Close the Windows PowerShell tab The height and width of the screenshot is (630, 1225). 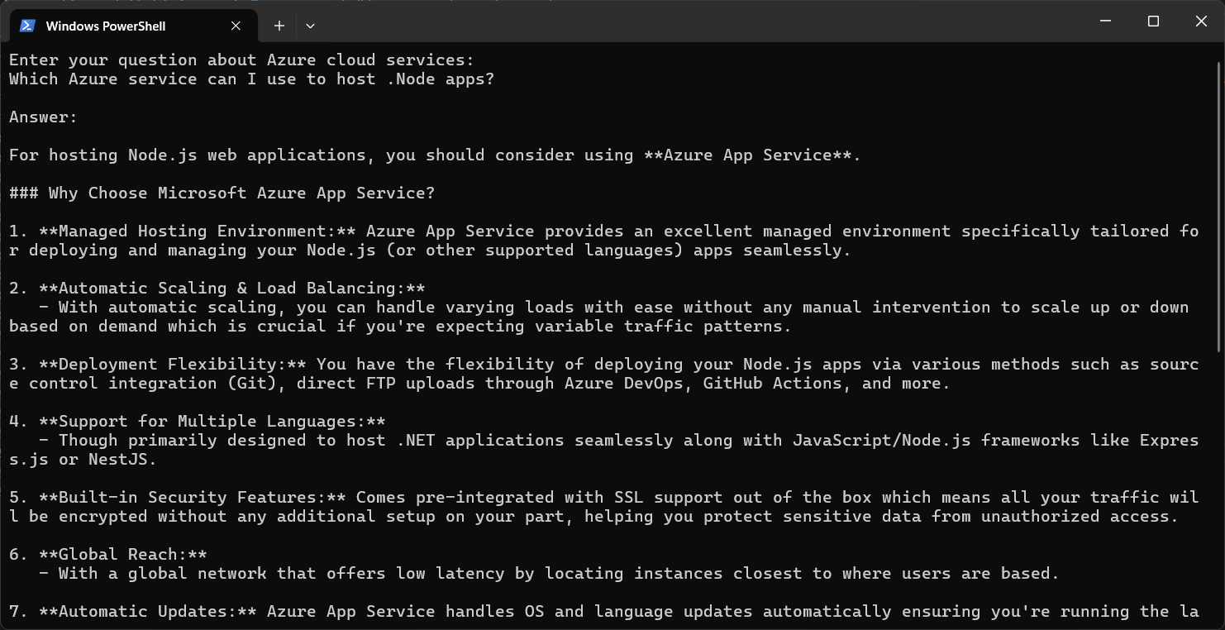235,26
